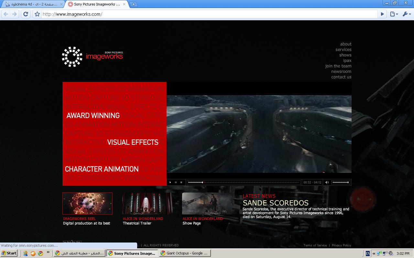This screenshot has width=414, height=258.
Task: Open Alice in Wonderland trailer thumbnail
Action: pos(147,203)
